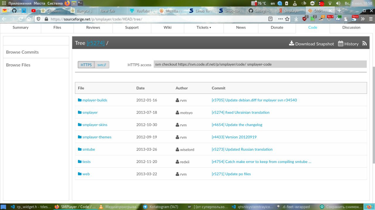The height and width of the screenshot is (210, 375).
Task: Open pinned Gmail tab
Action: click(x=5, y=11)
